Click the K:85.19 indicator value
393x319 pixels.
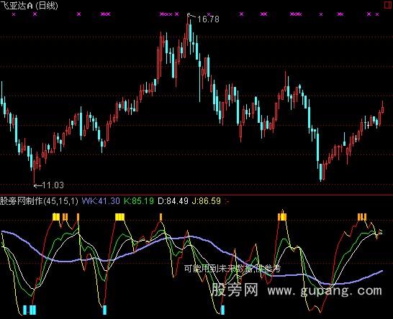coord(139,201)
